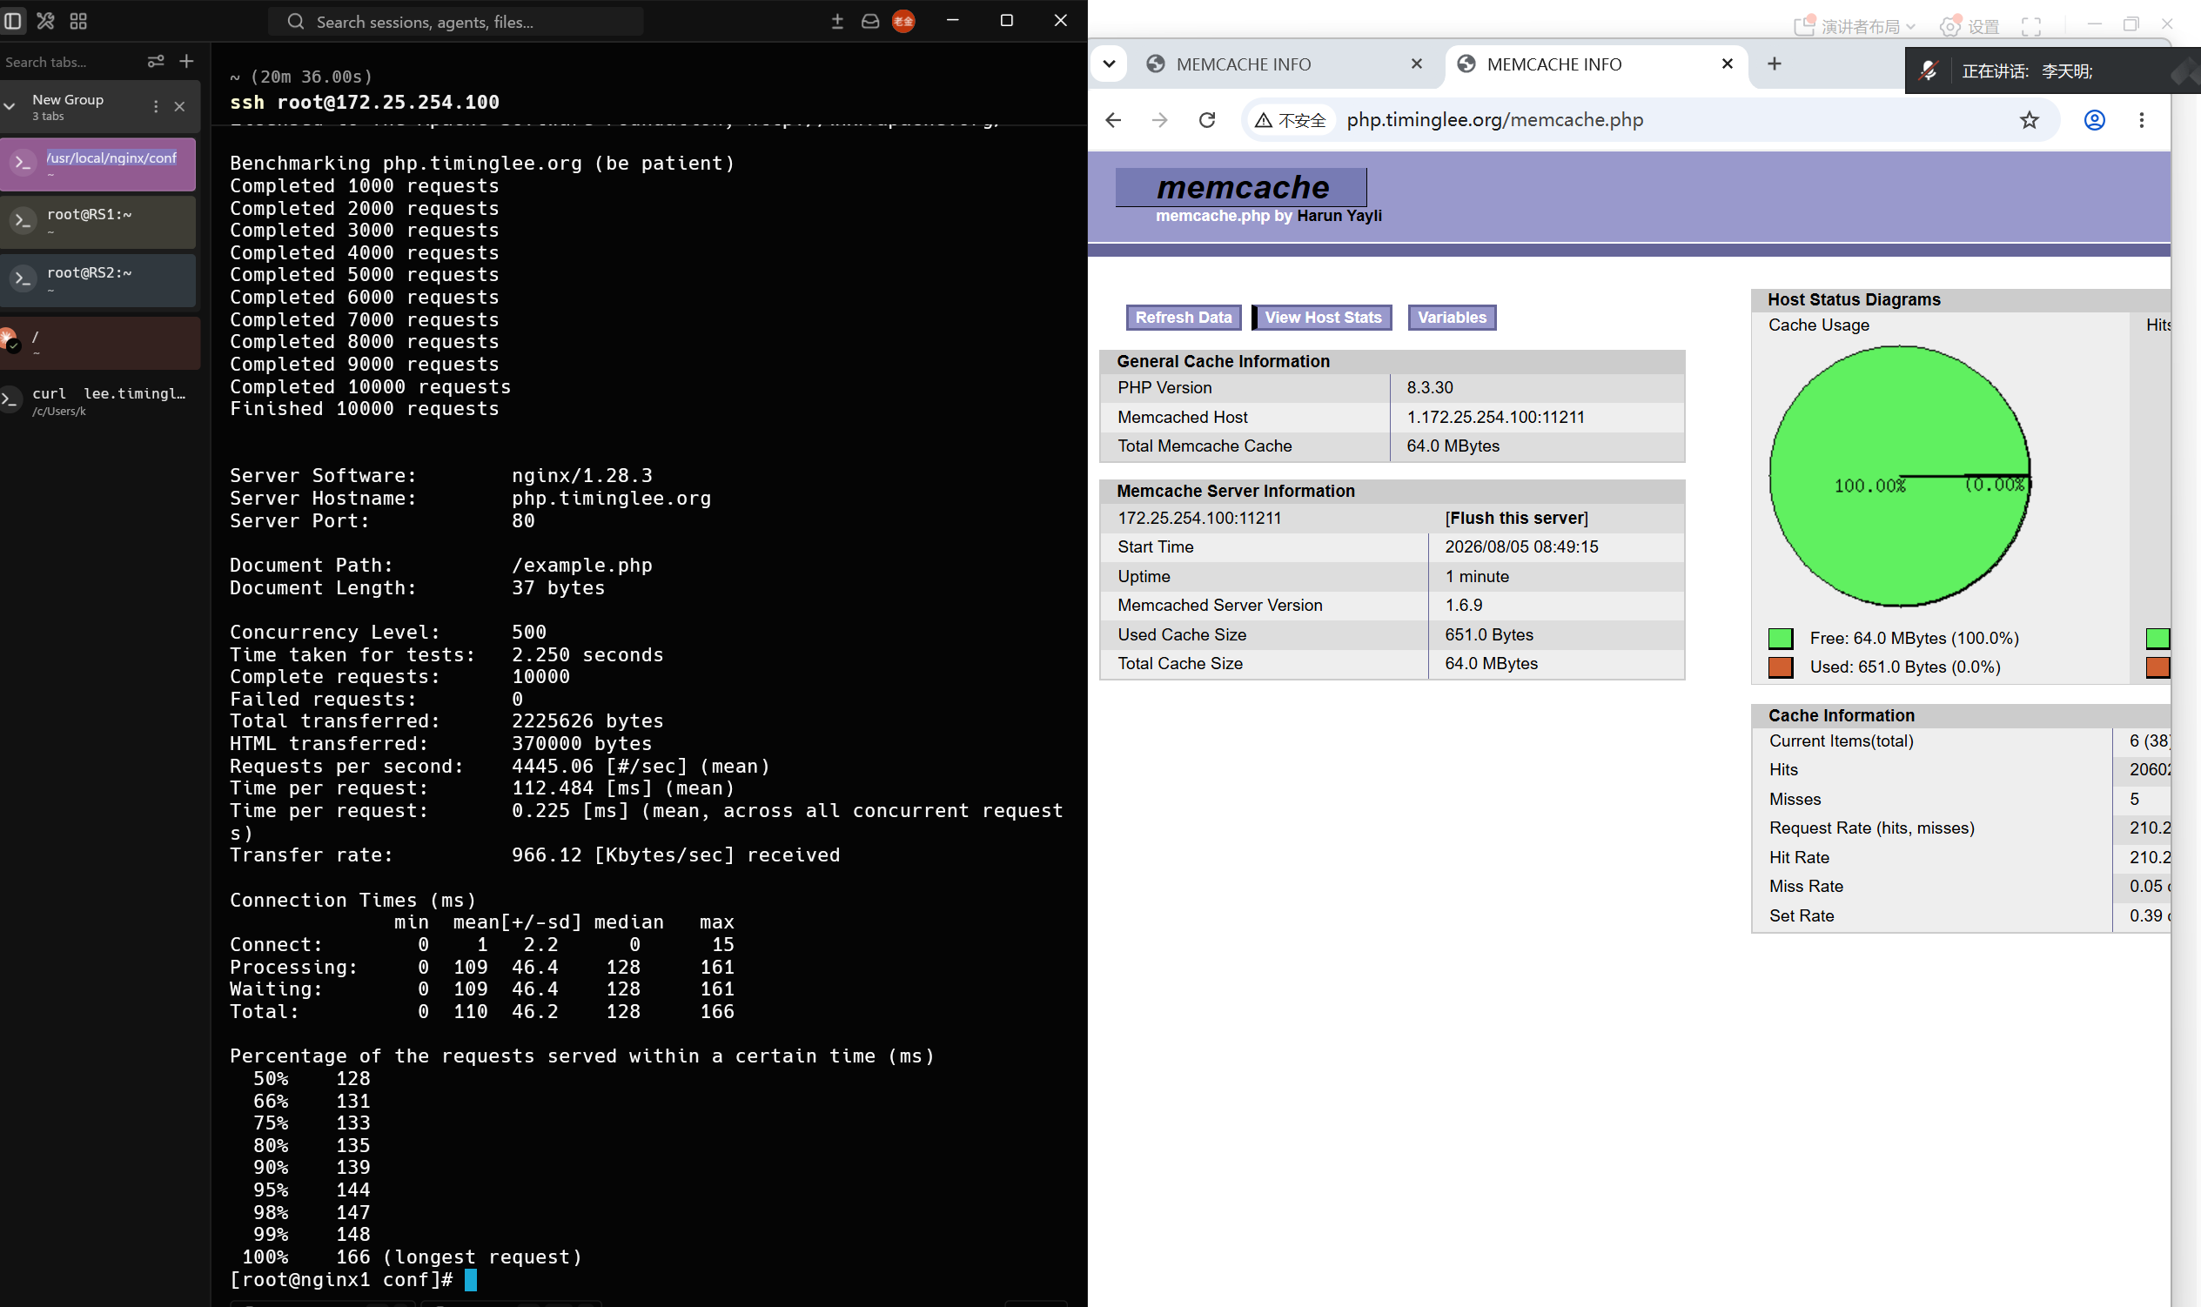Click the not secure warning badge

click(x=1291, y=120)
